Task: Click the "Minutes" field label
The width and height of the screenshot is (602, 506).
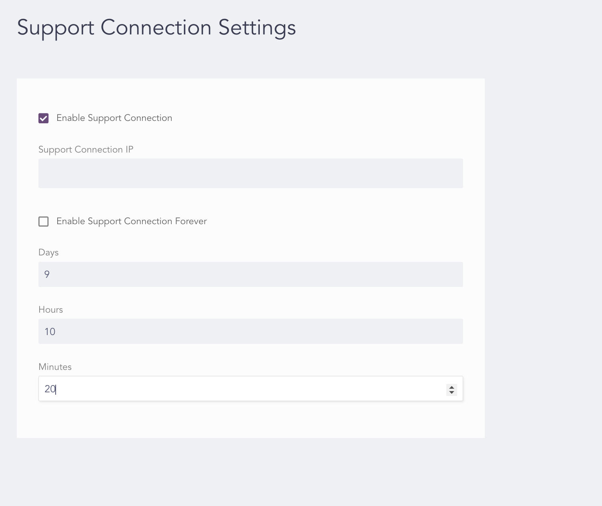Action: [x=55, y=367]
